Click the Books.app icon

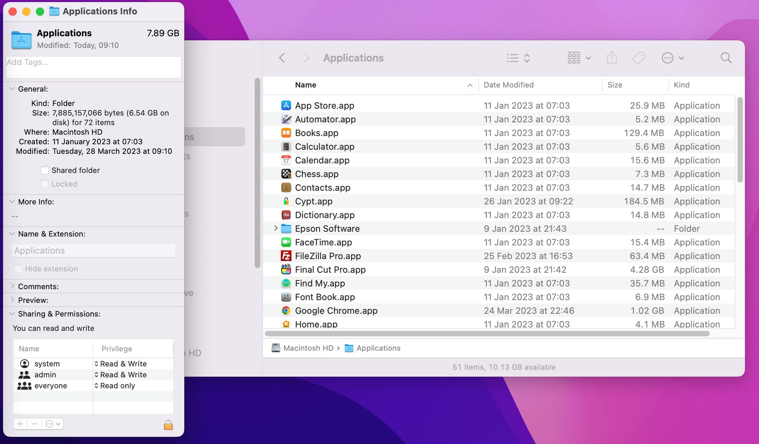(286, 133)
